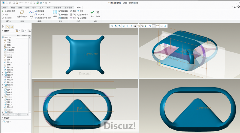
Task: Click the Curve Edit button
Action: pos(39,11)
